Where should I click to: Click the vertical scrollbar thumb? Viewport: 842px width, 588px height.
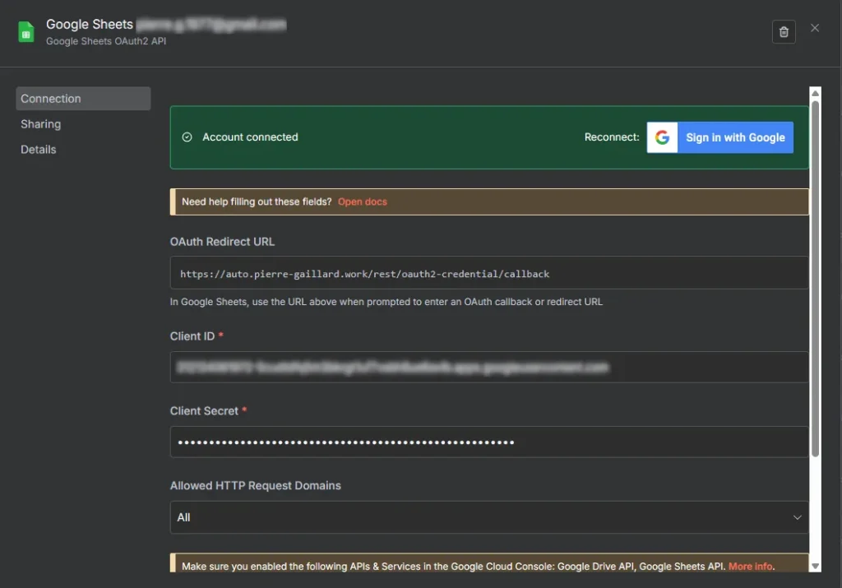[x=815, y=278]
